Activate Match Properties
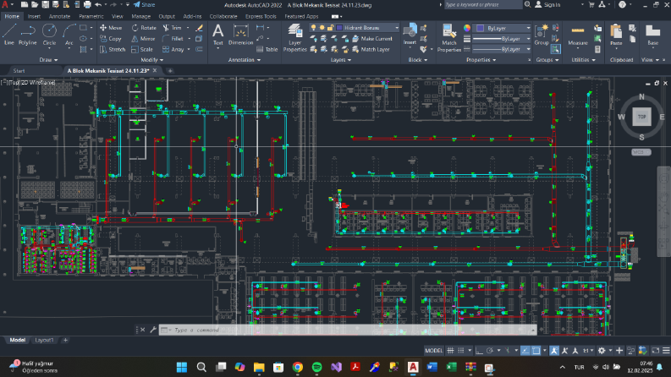This screenshot has width=671, height=377. point(449,37)
